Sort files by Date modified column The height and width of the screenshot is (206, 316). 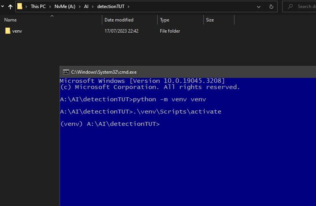119,20
